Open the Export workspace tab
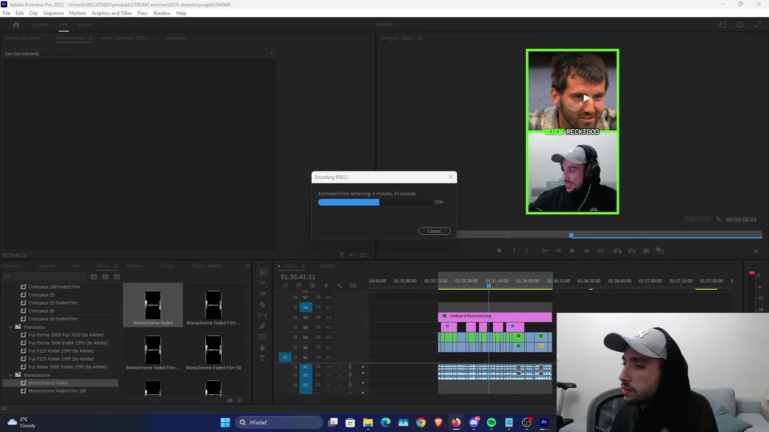769x432 pixels. click(86, 25)
